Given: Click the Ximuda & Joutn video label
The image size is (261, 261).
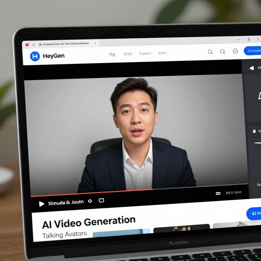Looking at the screenshot, I should [x=66, y=203].
